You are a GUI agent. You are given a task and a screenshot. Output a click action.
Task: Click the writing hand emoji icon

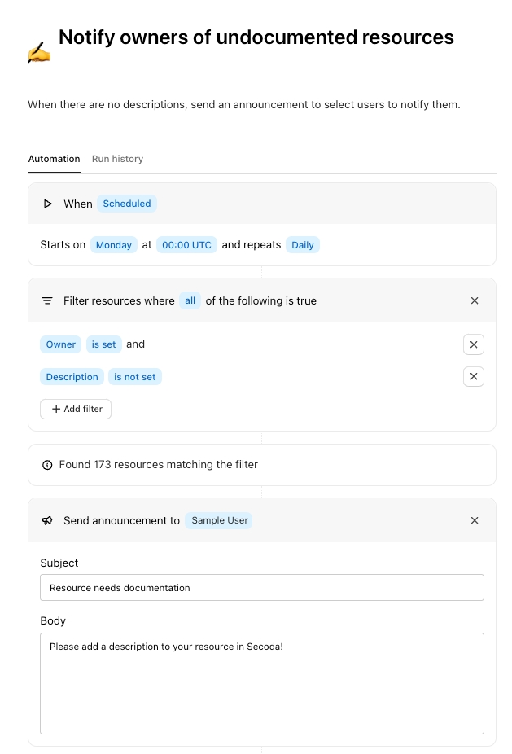click(39, 54)
